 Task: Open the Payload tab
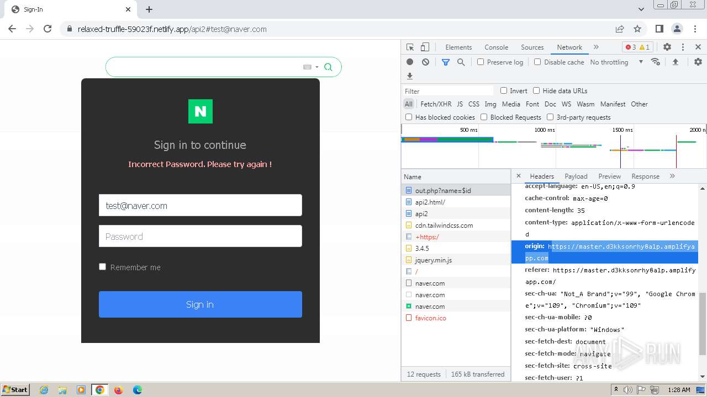coord(576,176)
